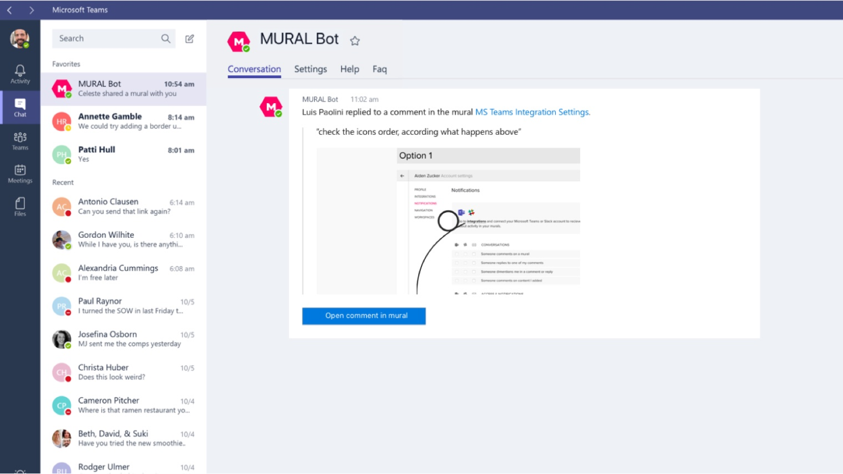Open the MS Teams Integration Settings link
This screenshot has height=474, width=843.
tap(533, 112)
